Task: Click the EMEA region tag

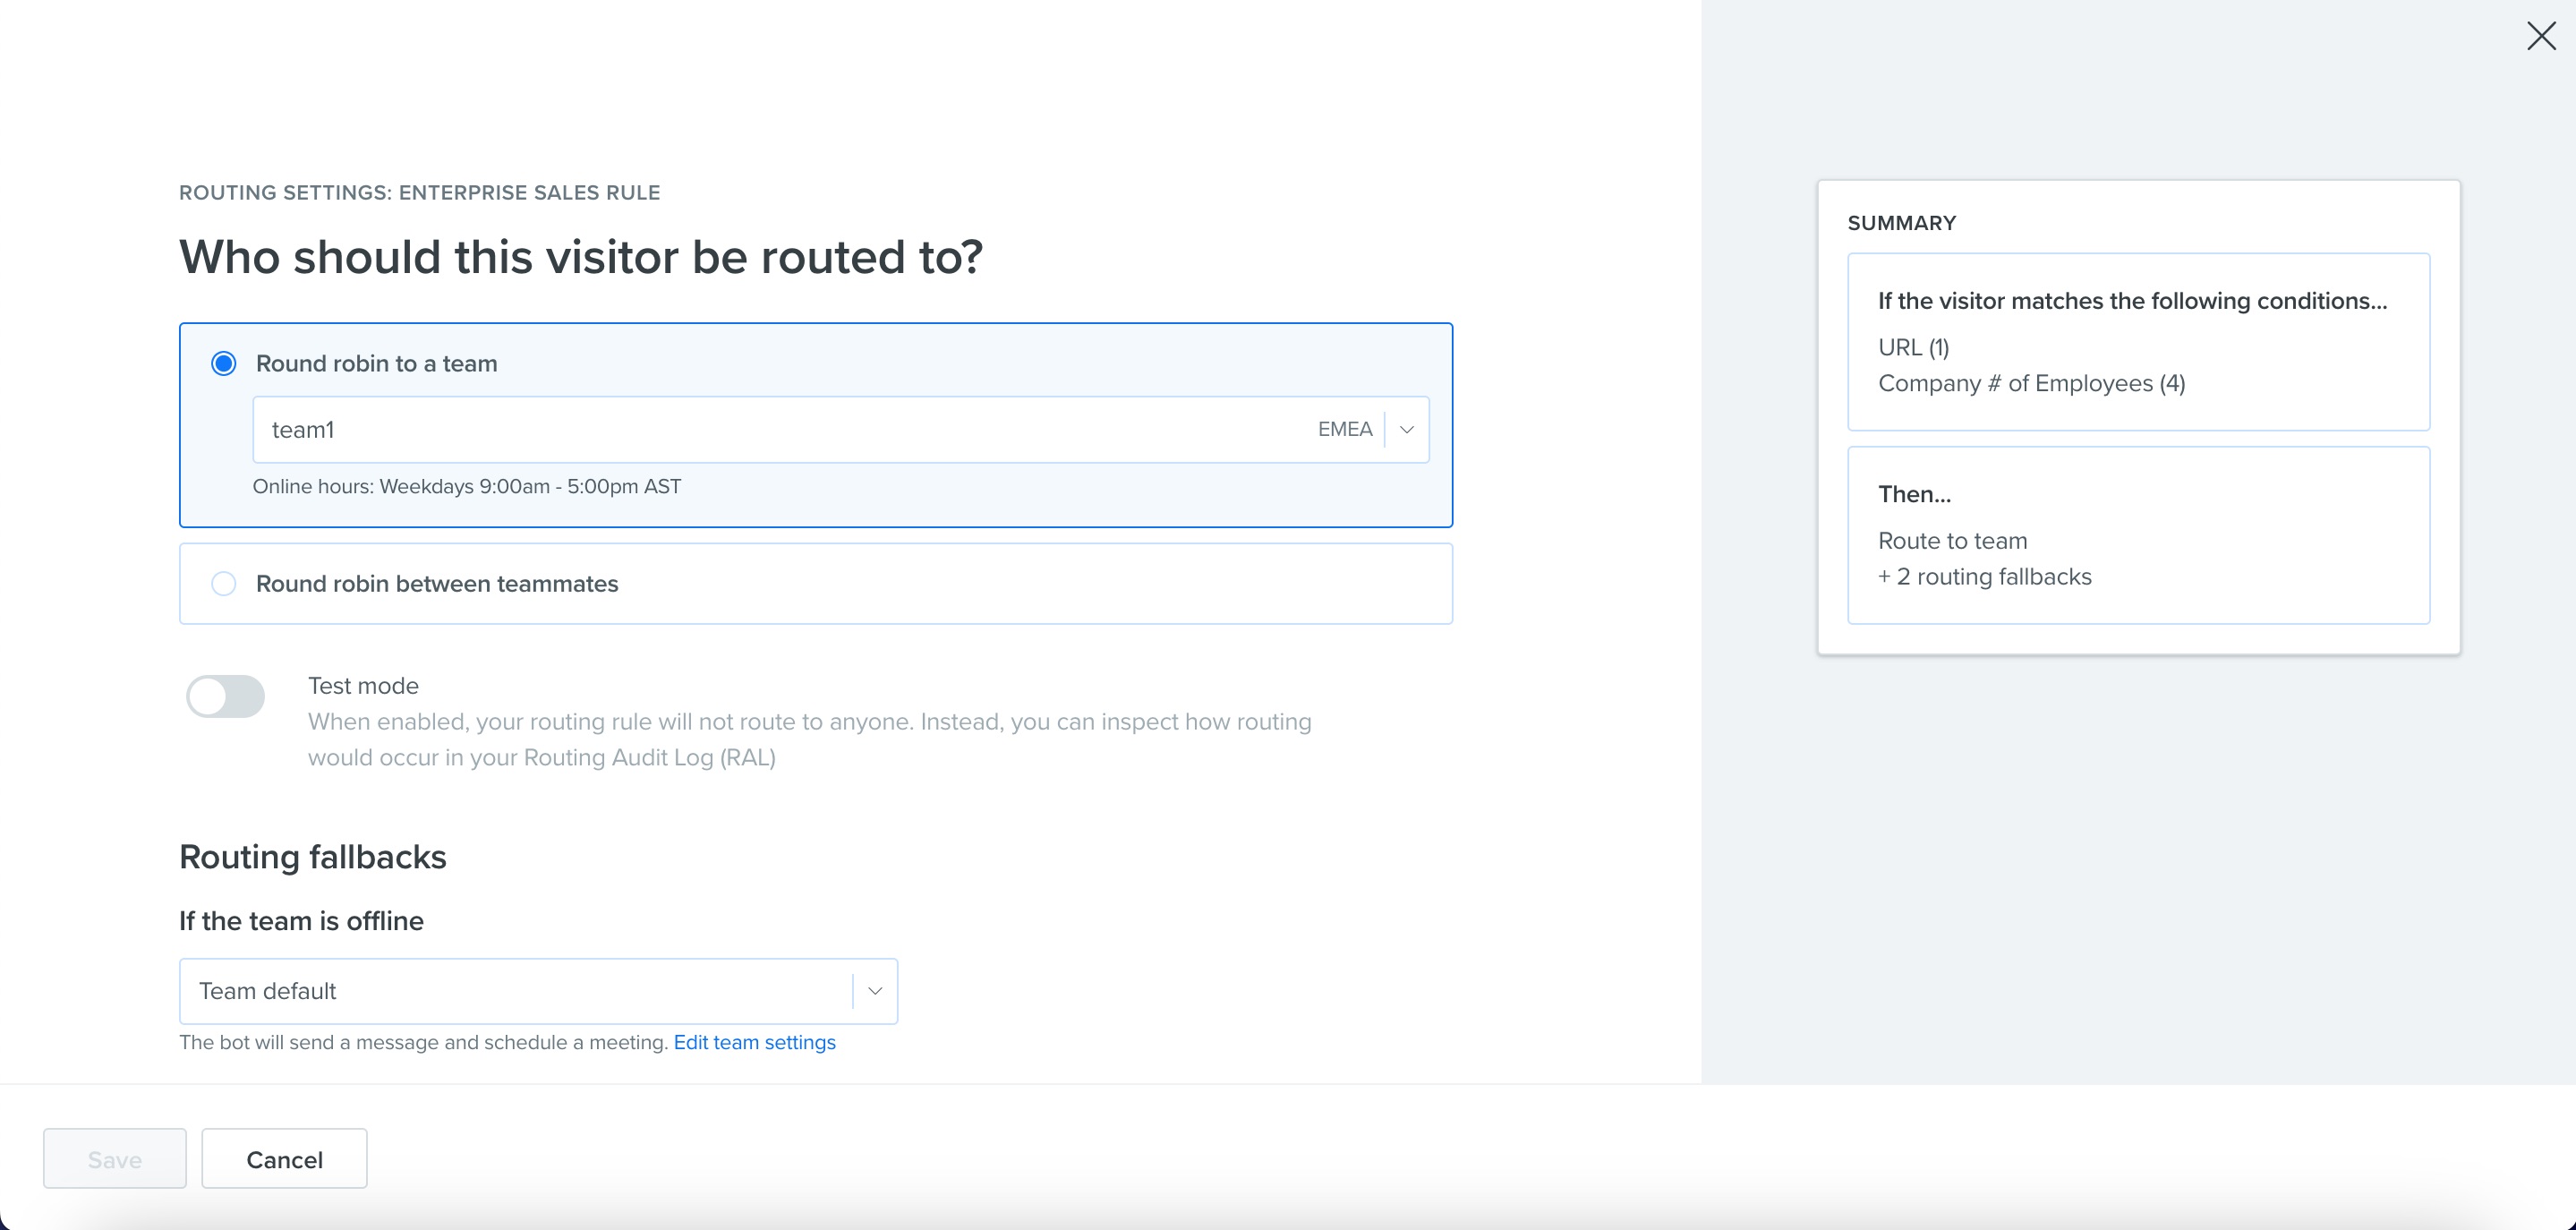Action: click(x=1345, y=429)
